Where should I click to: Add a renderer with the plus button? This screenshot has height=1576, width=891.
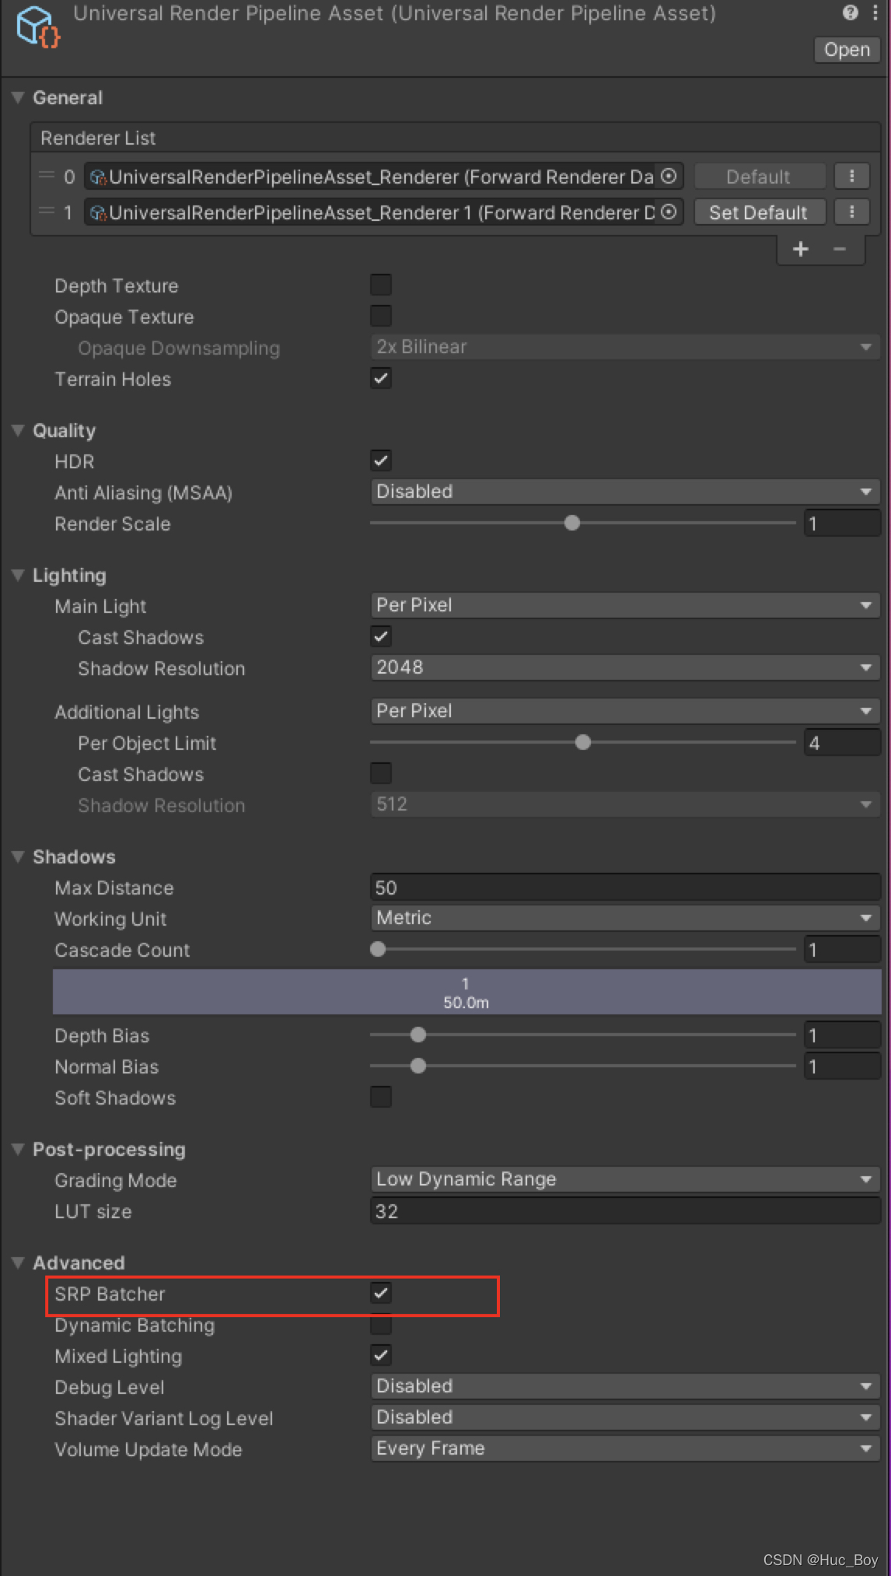[800, 249]
